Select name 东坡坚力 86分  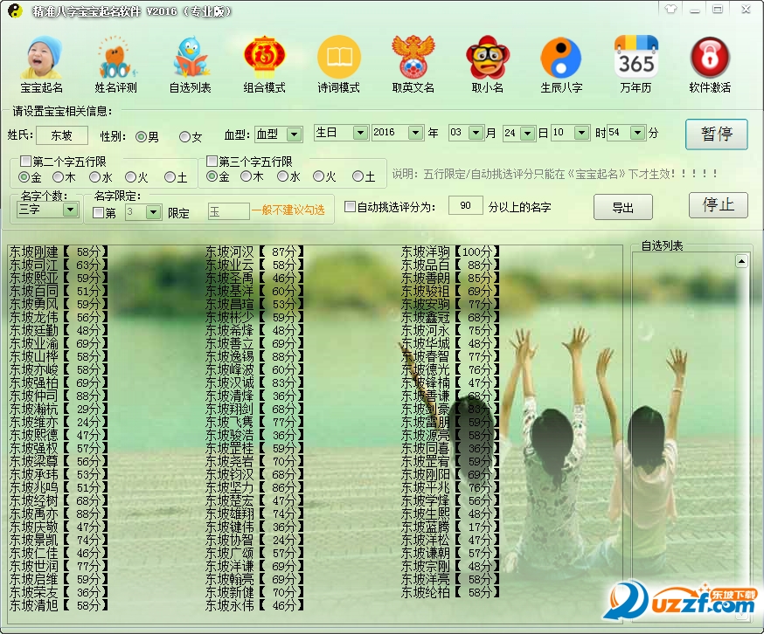pyautogui.click(x=254, y=487)
